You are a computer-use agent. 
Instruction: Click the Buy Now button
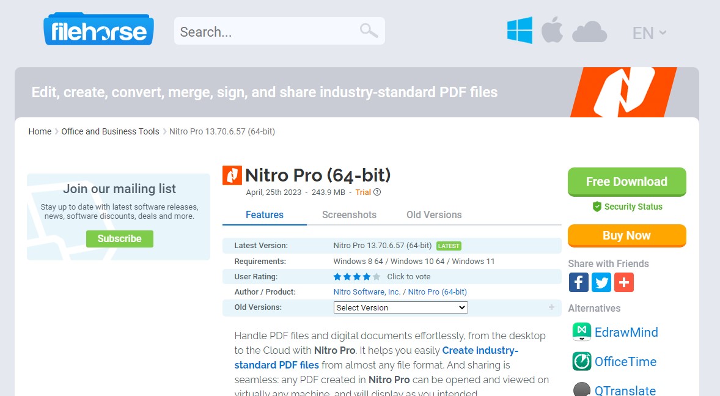[x=626, y=235]
